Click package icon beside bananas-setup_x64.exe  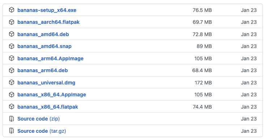12,10
